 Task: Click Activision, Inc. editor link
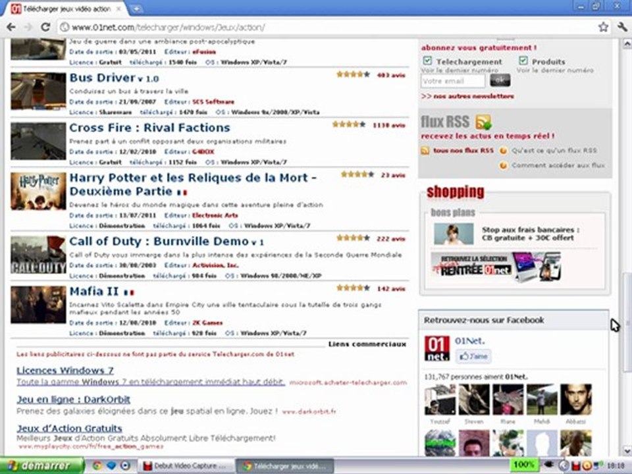click(x=216, y=265)
